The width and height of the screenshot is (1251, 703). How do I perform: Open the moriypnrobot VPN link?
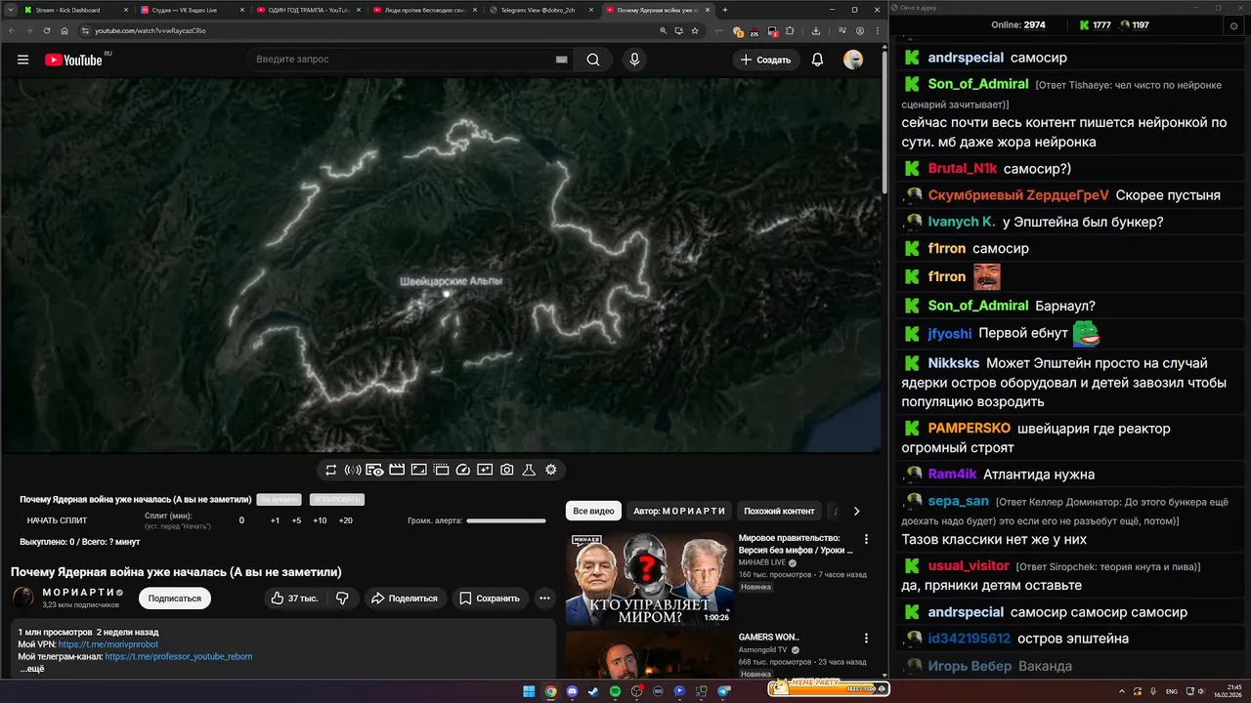point(108,644)
